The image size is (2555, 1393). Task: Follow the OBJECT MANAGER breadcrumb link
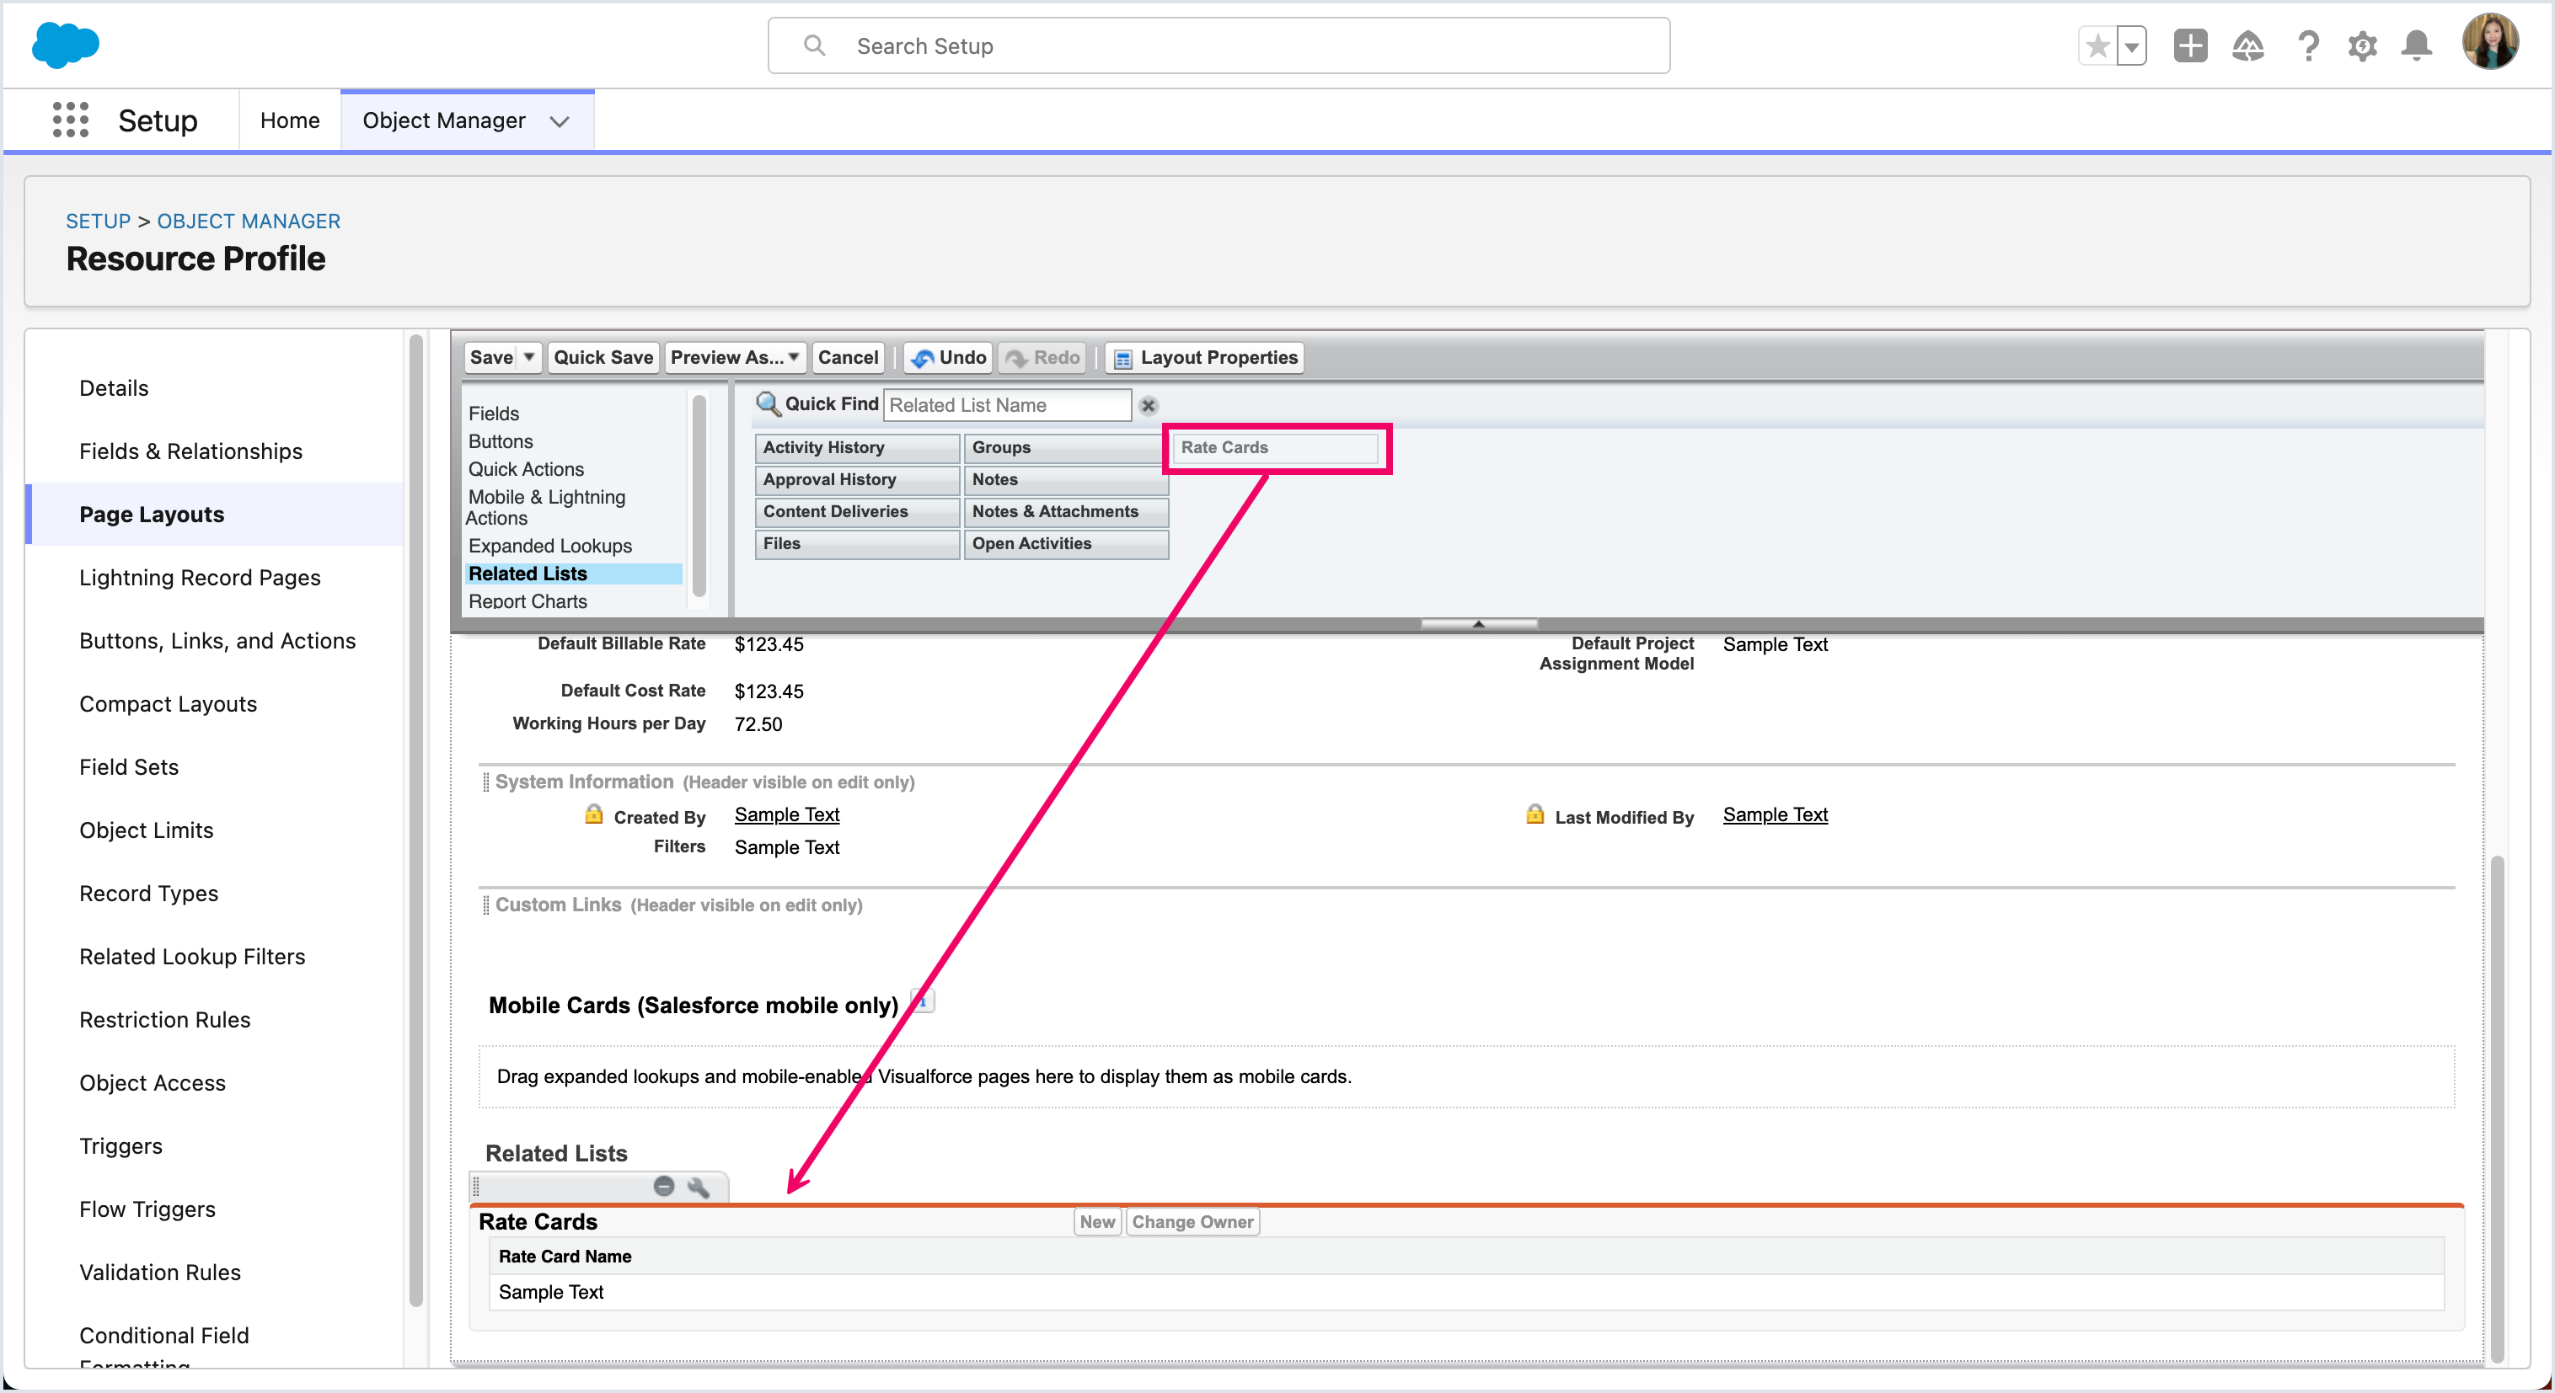[x=248, y=221]
